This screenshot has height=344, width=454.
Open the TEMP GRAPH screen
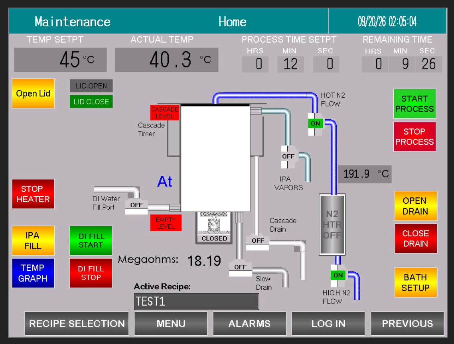(33, 273)
